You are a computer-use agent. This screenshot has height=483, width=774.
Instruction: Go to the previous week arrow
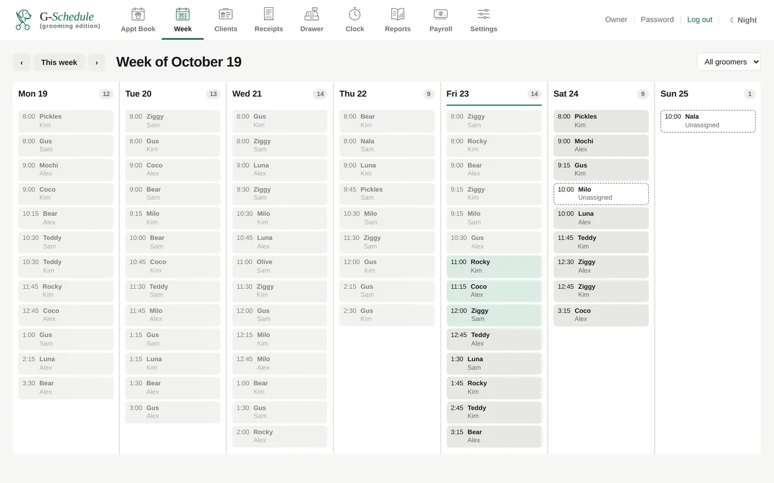(22, 62)
